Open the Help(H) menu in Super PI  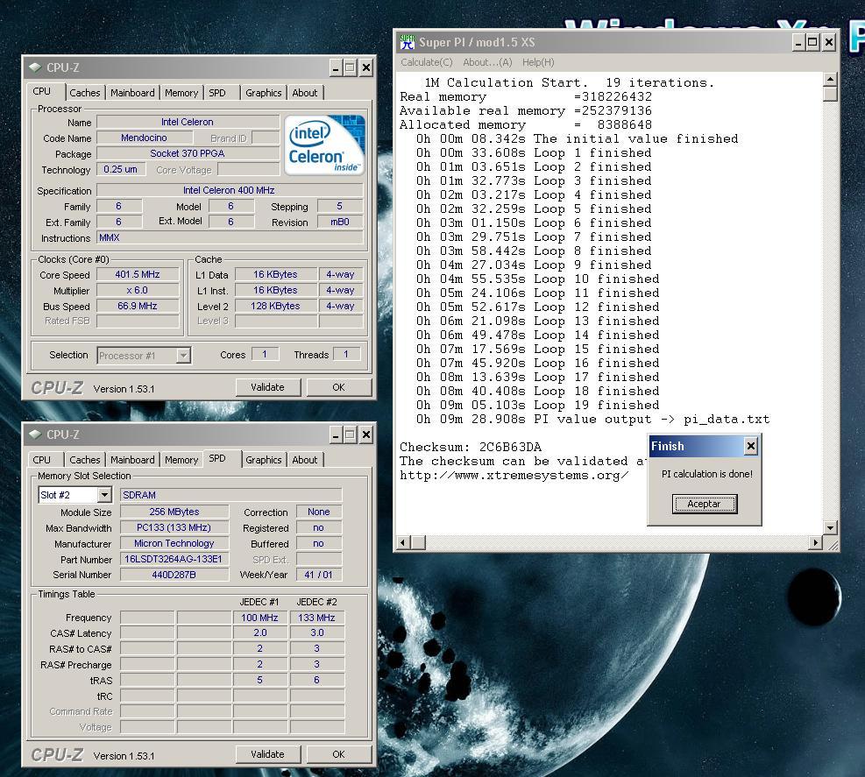point(538,62)
